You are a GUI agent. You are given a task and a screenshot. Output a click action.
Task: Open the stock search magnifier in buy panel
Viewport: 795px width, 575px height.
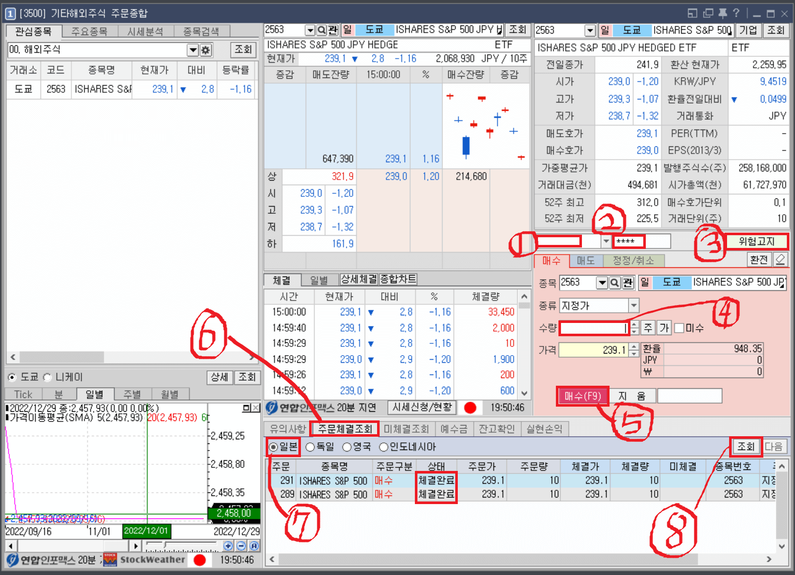[x=615, y=283]
